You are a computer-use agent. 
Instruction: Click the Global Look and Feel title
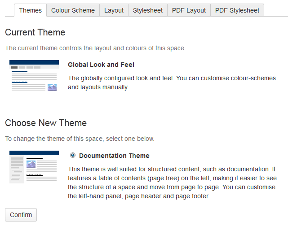click(x=101, y=65)
